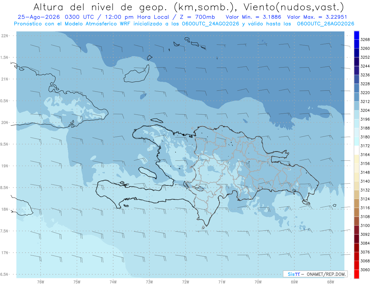The height and width of the screenshot is (286, 371).
Task: Click the "3212" colorbar value
Action: (365, 102)
